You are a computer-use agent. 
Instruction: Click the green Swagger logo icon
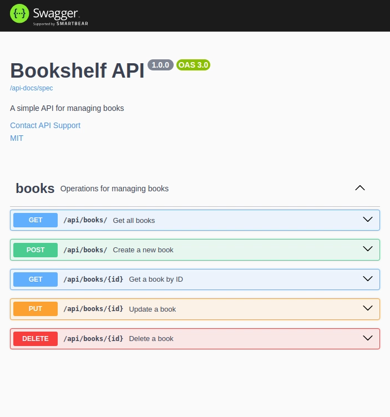(19, 13)
